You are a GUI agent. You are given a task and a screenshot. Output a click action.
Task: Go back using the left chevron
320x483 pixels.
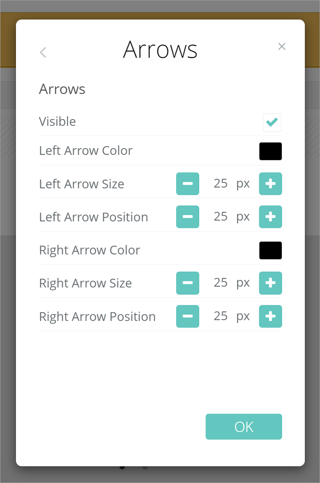pyautogui.click(x=43, y=52)
